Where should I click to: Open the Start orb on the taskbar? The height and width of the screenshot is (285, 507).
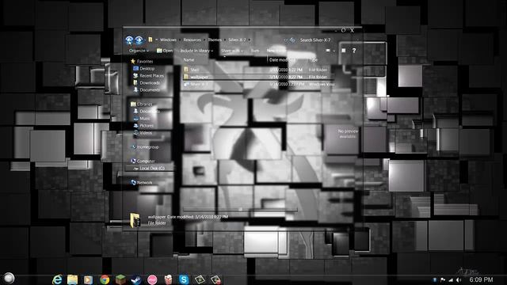click(9, 278)
